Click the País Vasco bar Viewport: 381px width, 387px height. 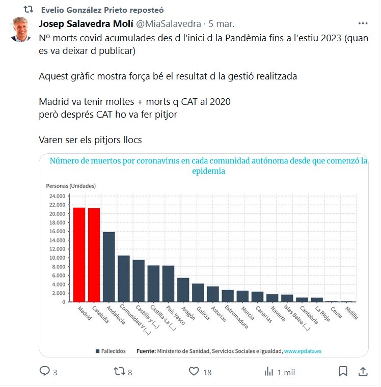pyautogui.click(x=168, y=284)
